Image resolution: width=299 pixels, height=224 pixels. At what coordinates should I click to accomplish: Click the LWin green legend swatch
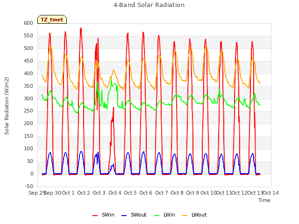click(x=157, y=216)
